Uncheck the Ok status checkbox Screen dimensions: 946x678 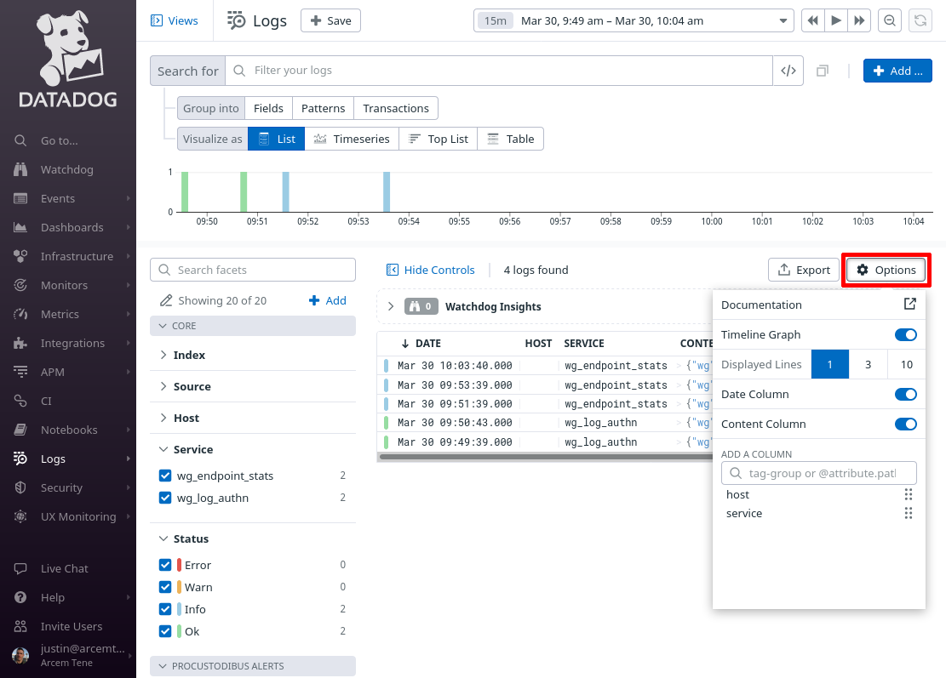[x=165, y=631]
